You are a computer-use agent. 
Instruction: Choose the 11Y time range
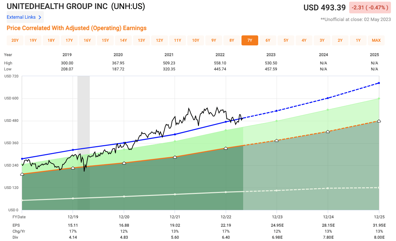tap(178, 40)
